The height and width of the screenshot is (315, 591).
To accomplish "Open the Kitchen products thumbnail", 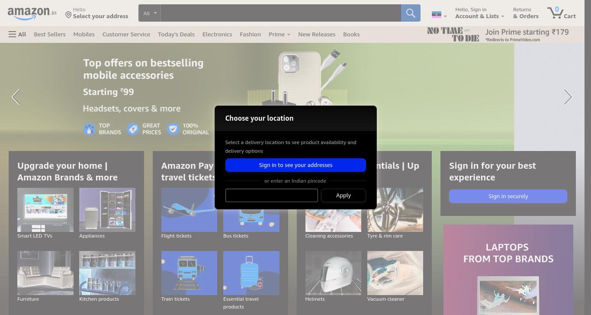I will click(x=107, y=273).
